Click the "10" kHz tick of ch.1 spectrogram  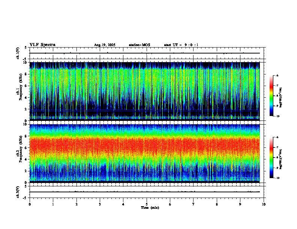click(x=25, y=62)
